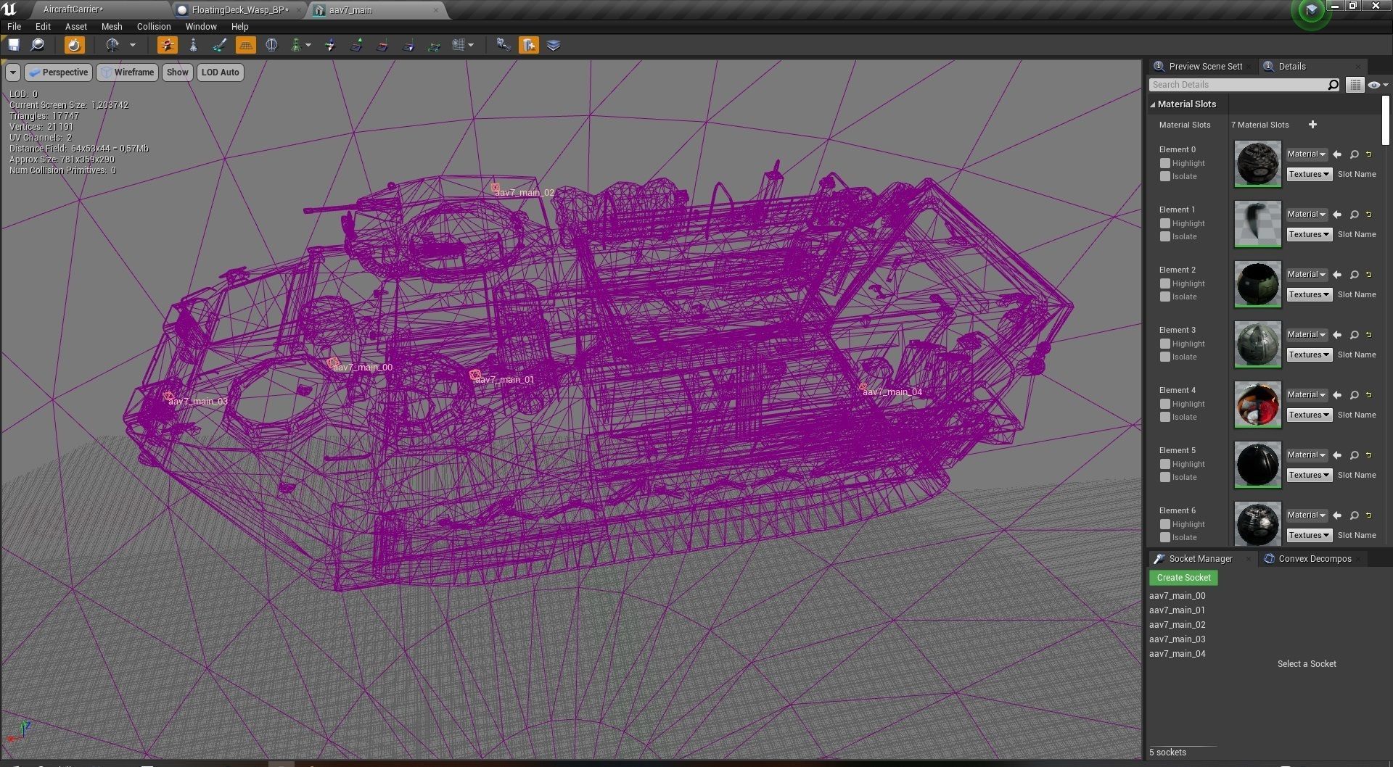Toggle the Bounds display icon
1393x767 pixels.
pyautogui.click(x=271, y=45)
